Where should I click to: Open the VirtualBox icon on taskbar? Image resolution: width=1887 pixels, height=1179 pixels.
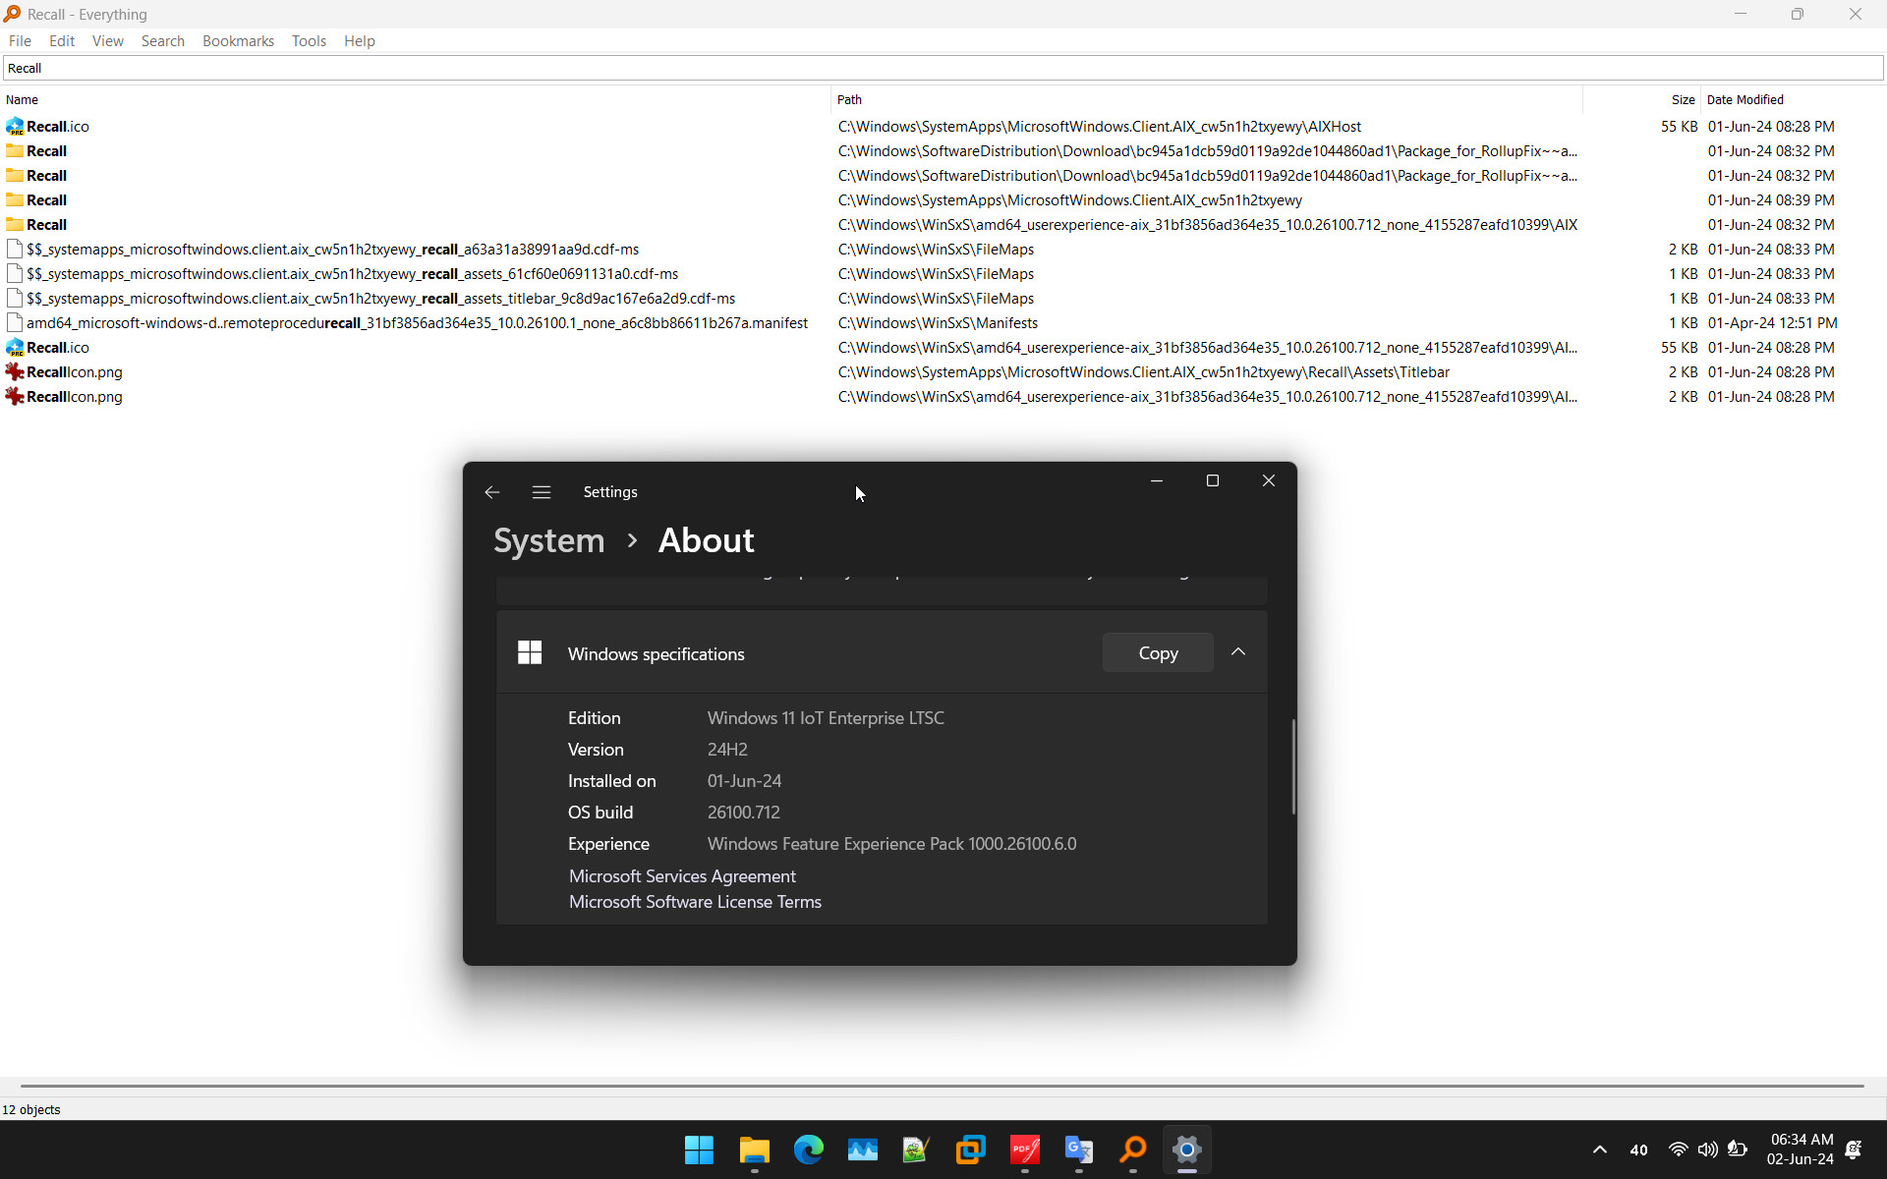(x=970, y=1150)
